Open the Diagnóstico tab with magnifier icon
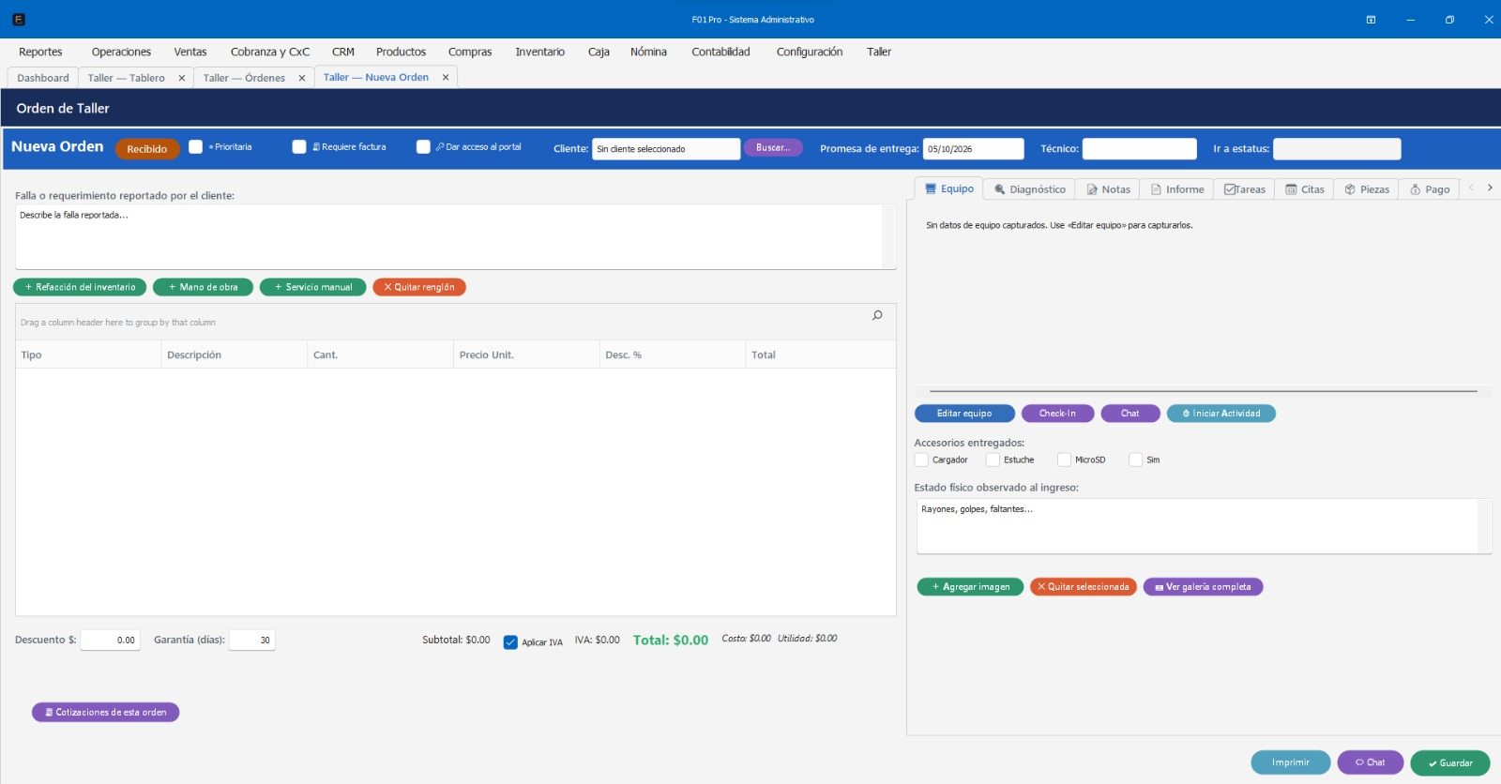The height and width of the screenshot is (784, 1501). point(1029,189)
